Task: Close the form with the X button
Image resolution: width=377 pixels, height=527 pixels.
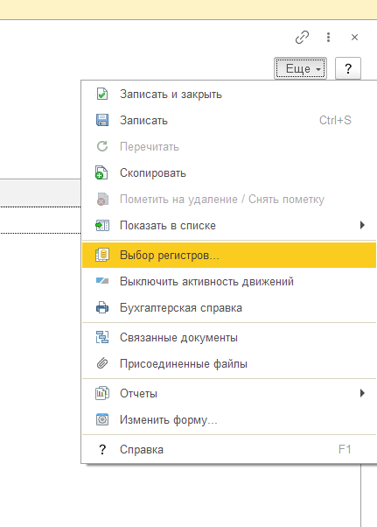Action: point(354,38)
